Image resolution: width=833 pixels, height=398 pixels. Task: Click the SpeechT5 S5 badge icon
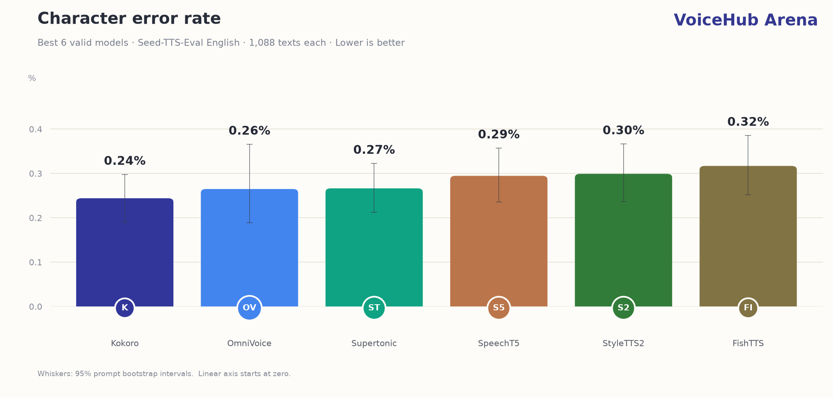pos(499,308)
